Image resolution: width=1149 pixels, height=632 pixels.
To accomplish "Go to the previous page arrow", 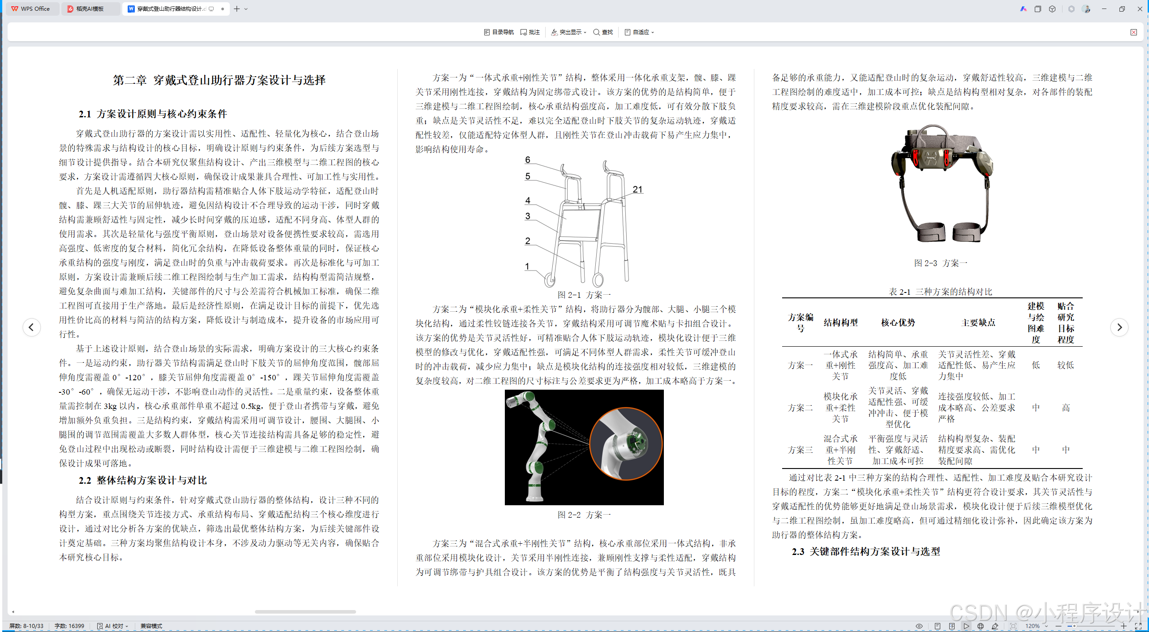I will point(31,327).
